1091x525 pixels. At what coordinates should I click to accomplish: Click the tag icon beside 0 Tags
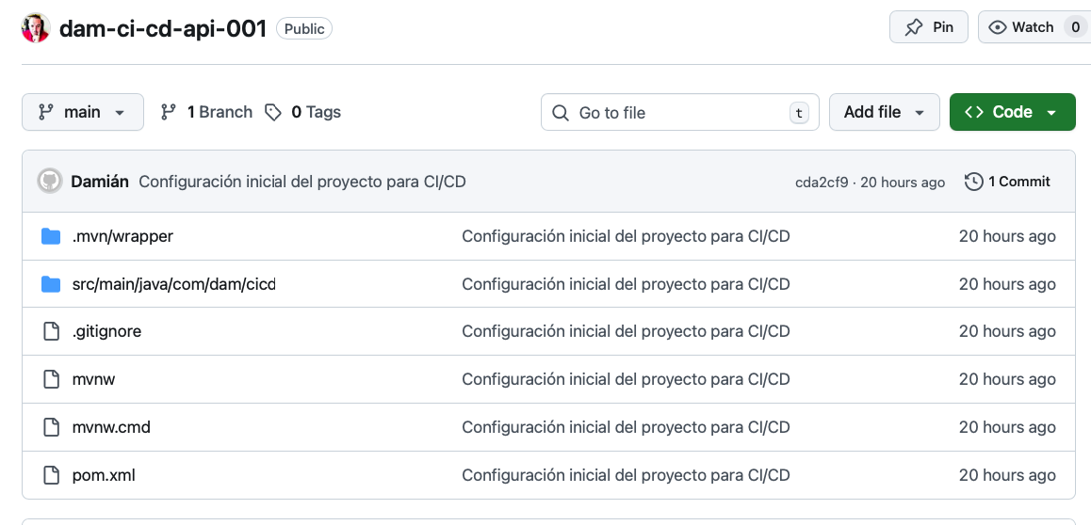click(273, 112)
